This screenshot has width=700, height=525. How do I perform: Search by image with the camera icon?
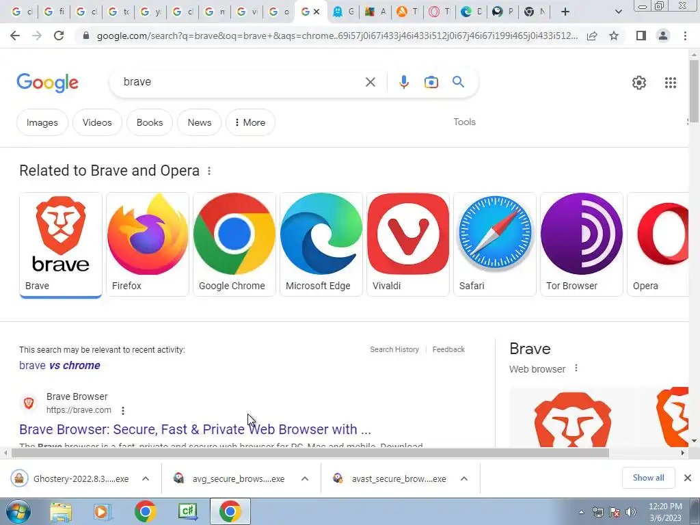coord(431,82)
